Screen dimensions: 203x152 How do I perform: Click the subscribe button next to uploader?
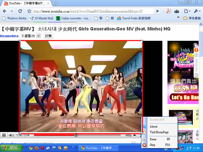click(48, 35)
